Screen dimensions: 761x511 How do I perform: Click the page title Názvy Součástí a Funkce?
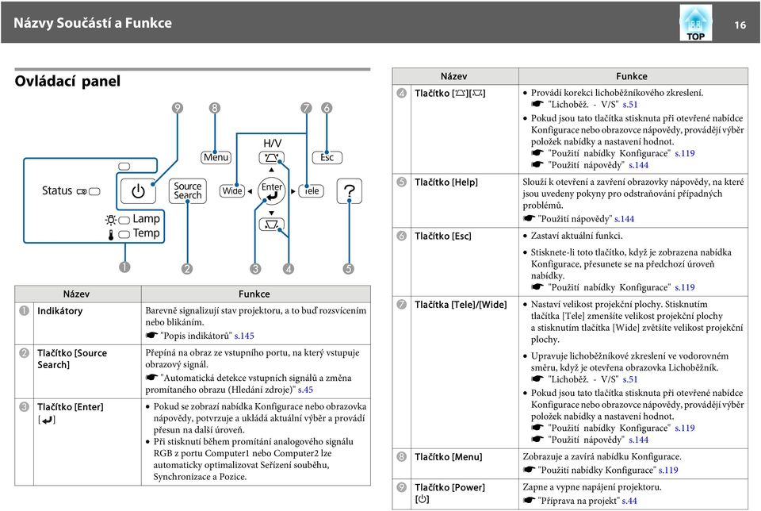tap(93, 23)
